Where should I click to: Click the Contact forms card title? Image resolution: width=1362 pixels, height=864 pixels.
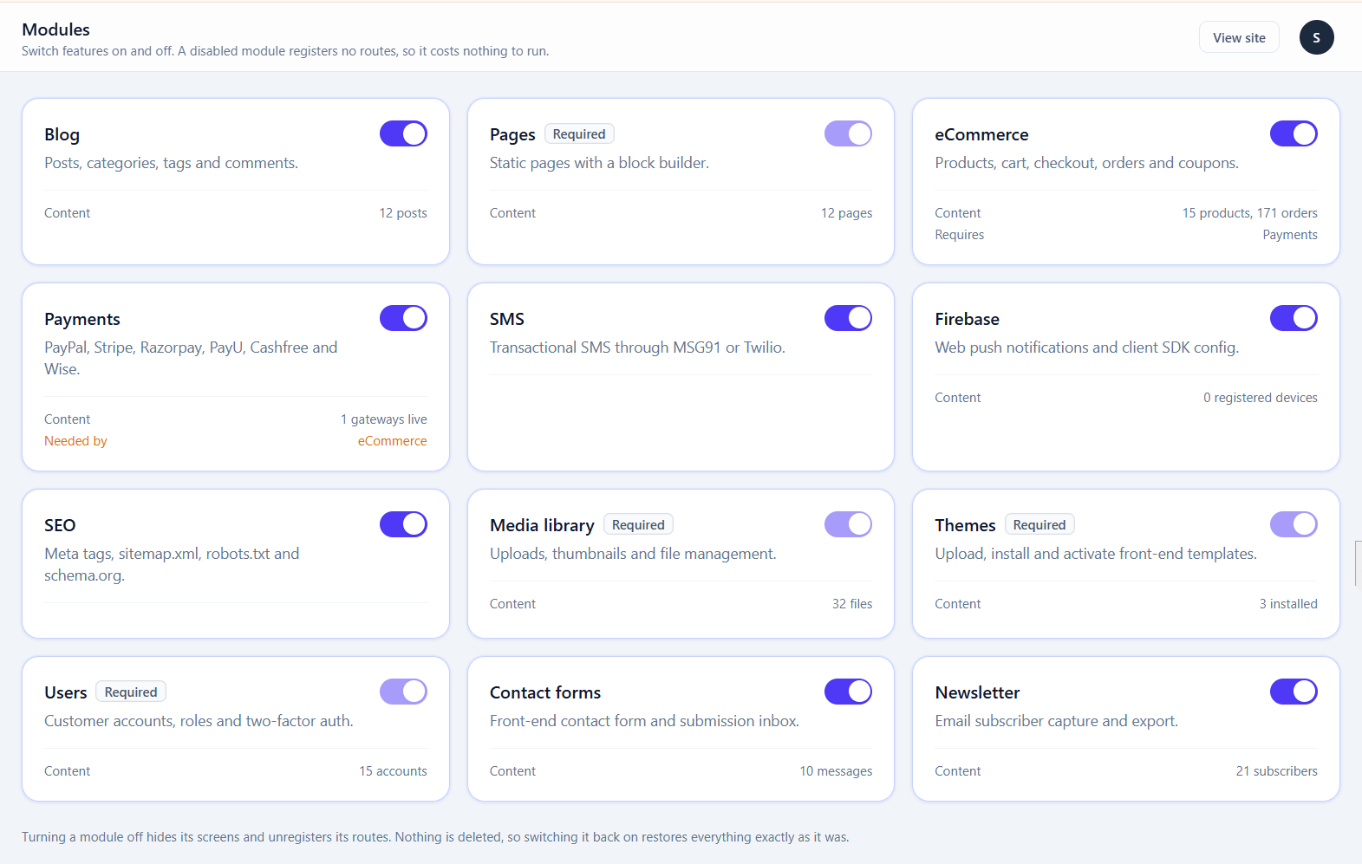coord(545,692)
